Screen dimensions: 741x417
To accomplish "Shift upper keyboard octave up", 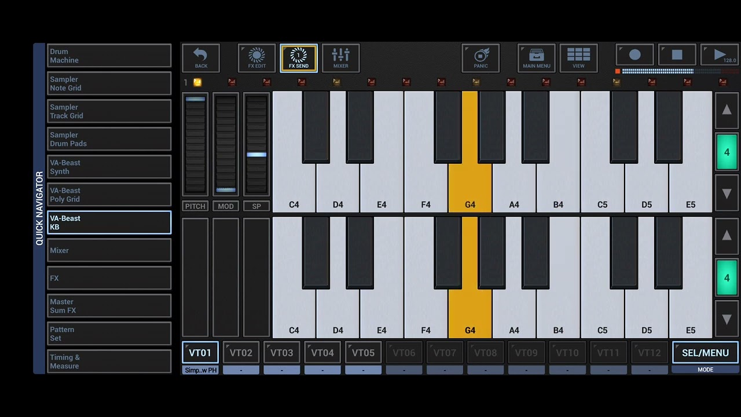I will (727, 111).
